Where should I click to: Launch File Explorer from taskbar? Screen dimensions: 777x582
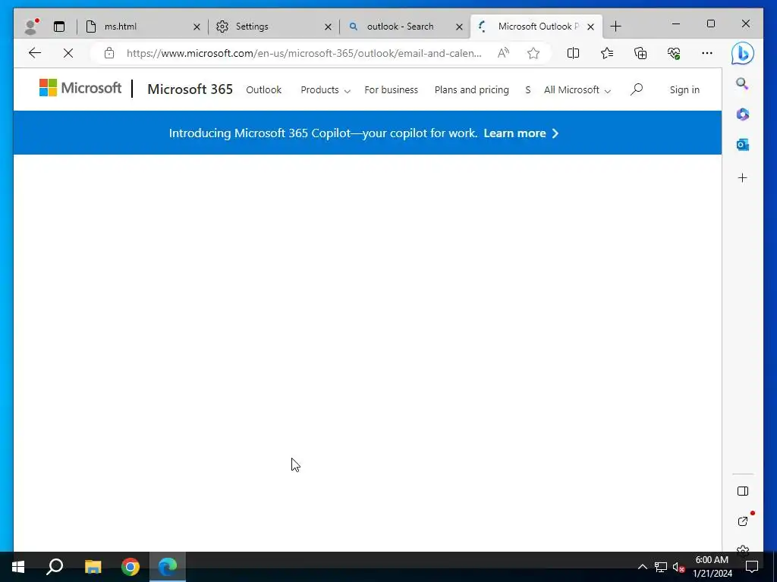(x=93, y=567)
